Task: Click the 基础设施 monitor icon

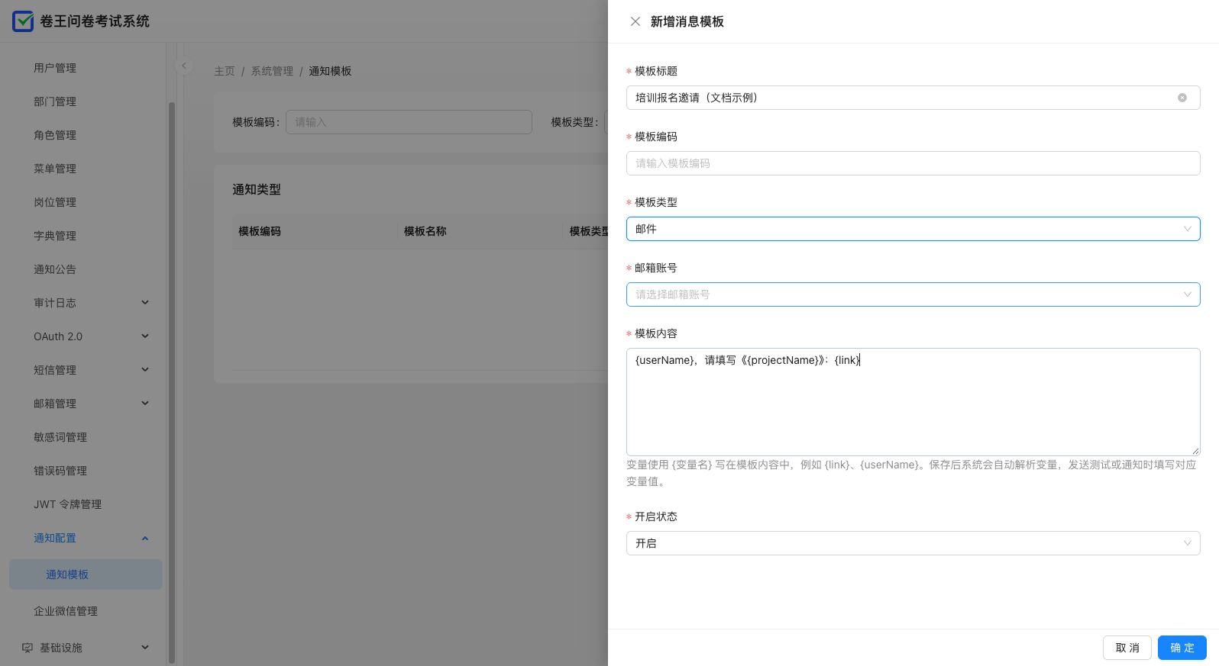Action: coord(27,648)
